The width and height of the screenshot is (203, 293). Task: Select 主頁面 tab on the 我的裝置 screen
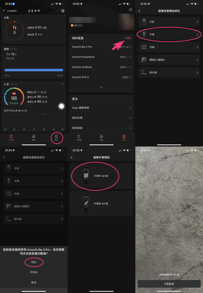click(x=79, y=138)
